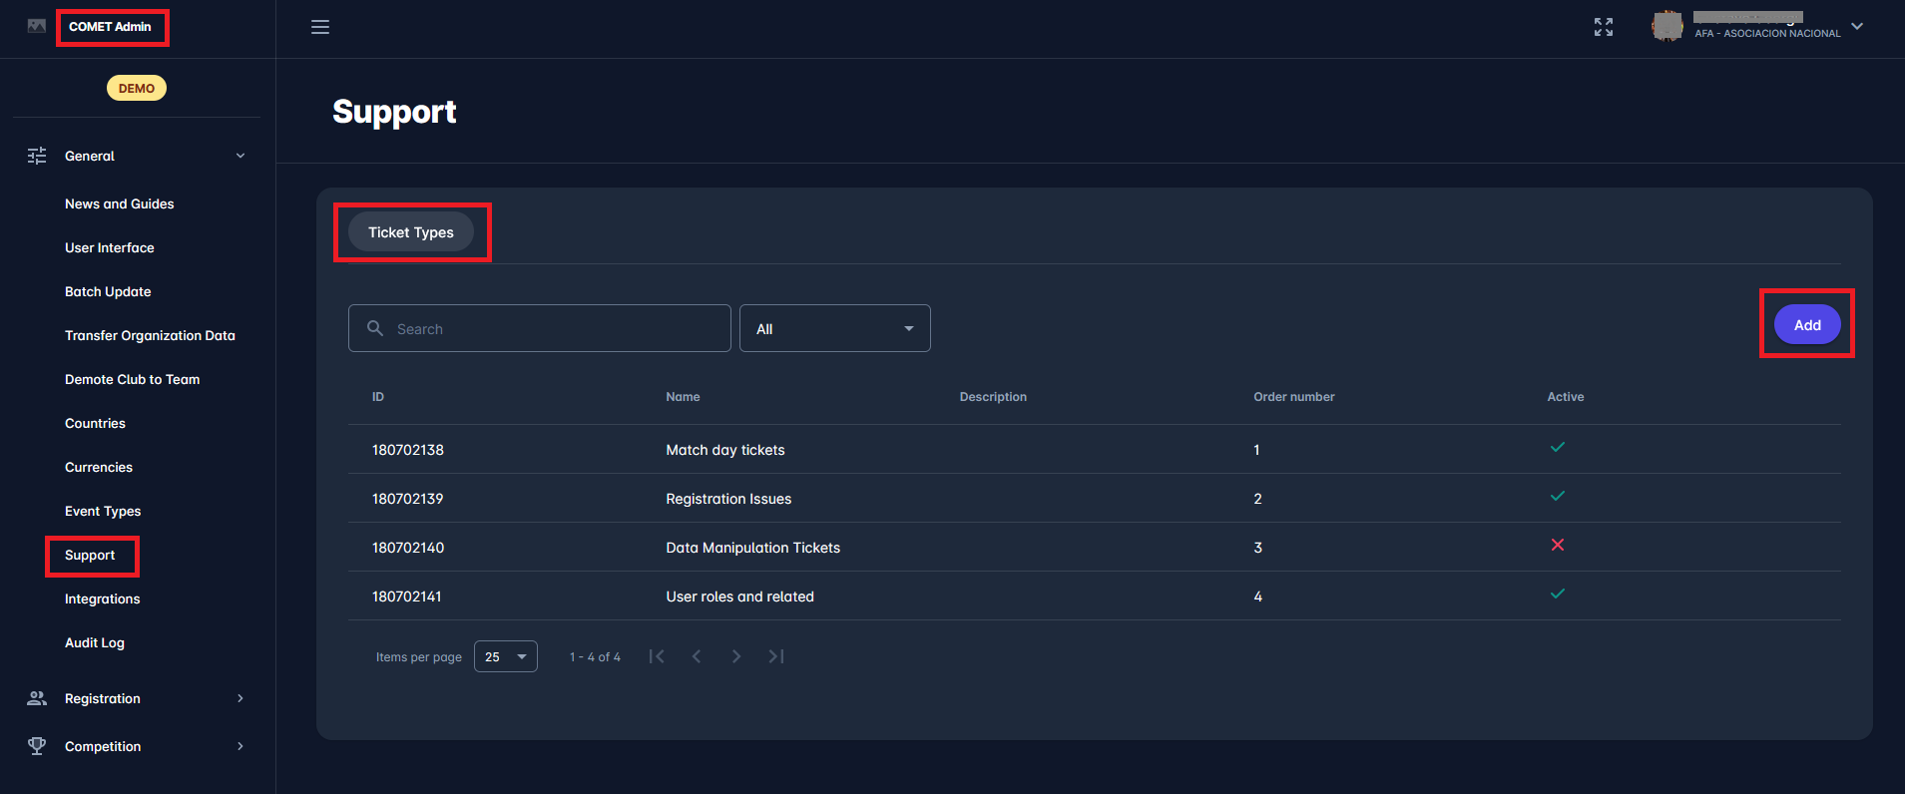Open items per page dropdown
The image size is (1905, 794).
(x=505, y=656)
